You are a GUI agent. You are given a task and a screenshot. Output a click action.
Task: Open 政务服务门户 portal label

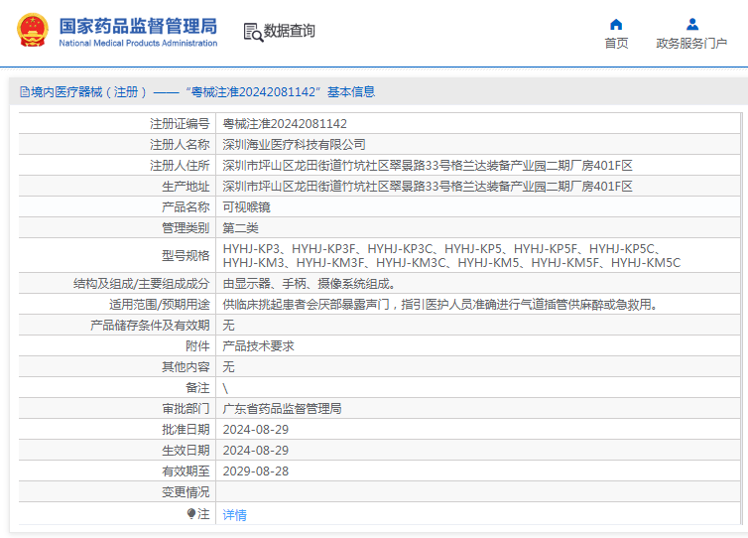[691, 44]
